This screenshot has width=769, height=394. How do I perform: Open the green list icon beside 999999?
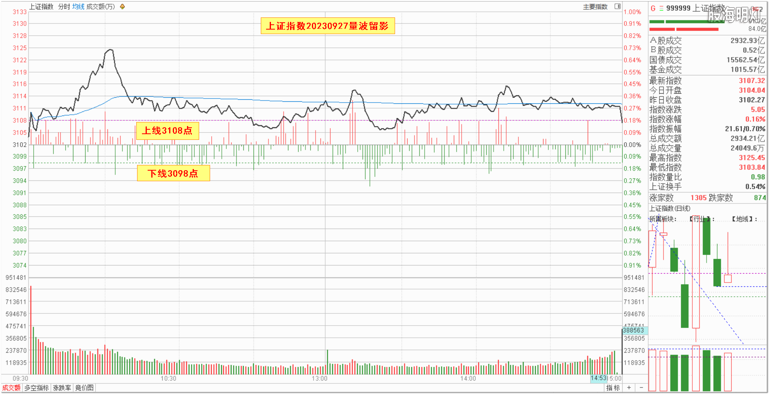point(661,8)
